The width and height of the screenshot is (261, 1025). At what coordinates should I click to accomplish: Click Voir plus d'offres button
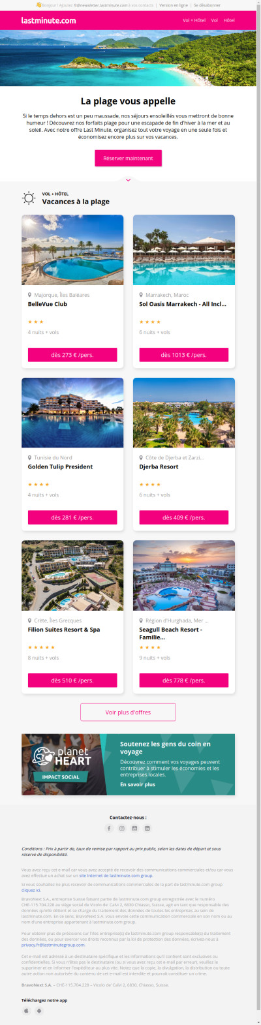(x=128, y=712)
